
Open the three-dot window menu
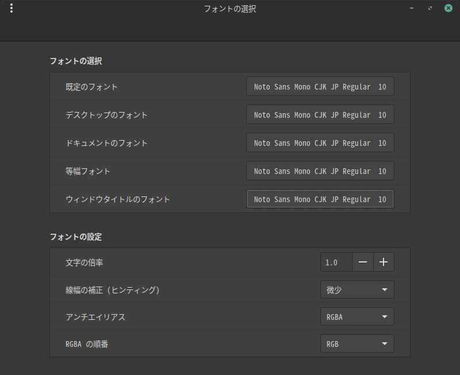tap(11, 8)
